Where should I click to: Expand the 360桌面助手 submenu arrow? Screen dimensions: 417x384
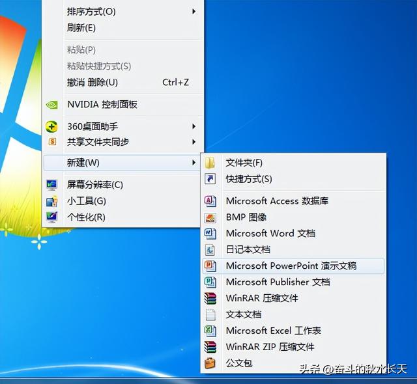coord(194,126)
